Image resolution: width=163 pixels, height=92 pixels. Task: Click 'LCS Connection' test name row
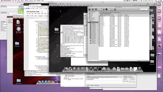point(4,31)
